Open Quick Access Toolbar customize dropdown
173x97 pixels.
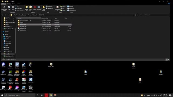coord(9,1)
